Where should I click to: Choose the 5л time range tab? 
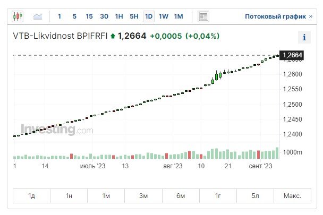(255, 196)
